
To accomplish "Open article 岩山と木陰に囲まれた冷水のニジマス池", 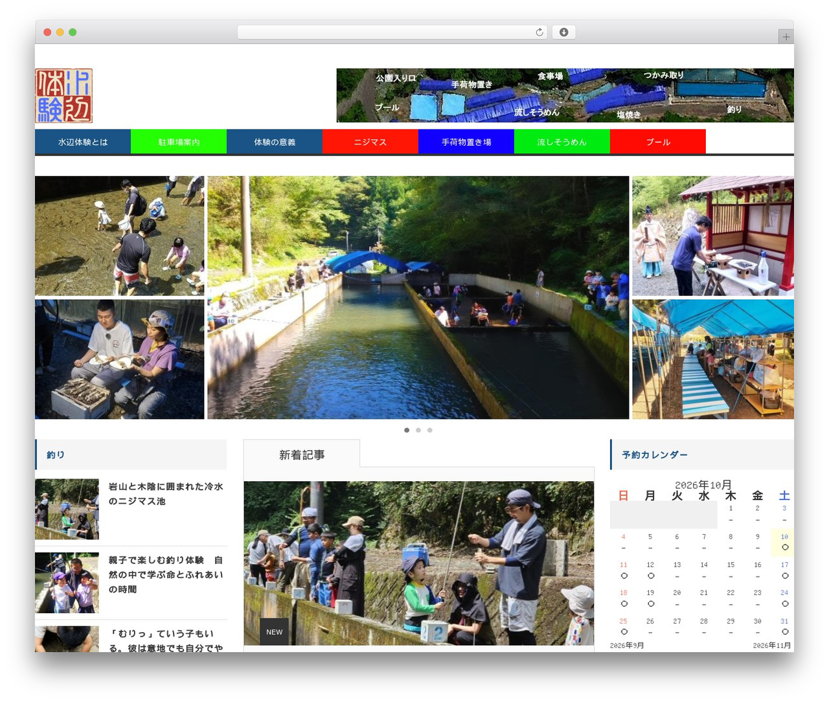I will point(166,493).
